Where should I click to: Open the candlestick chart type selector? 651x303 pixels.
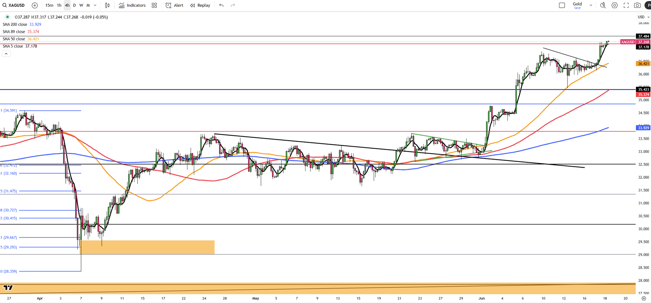tap(107, 5)
